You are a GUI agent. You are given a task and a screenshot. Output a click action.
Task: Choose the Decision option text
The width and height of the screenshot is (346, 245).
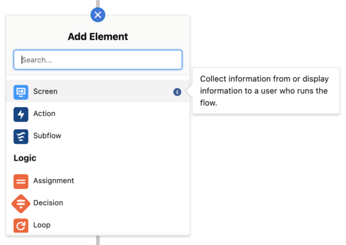[x=48, y=203]
